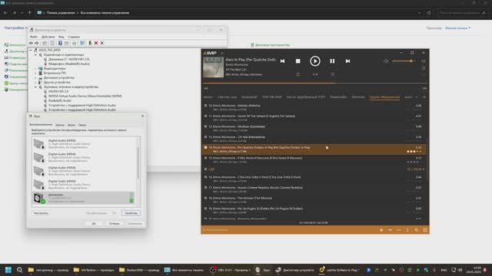Adjust AIMP volume slider
Screen dimensions: 492x276
point(404,61)
